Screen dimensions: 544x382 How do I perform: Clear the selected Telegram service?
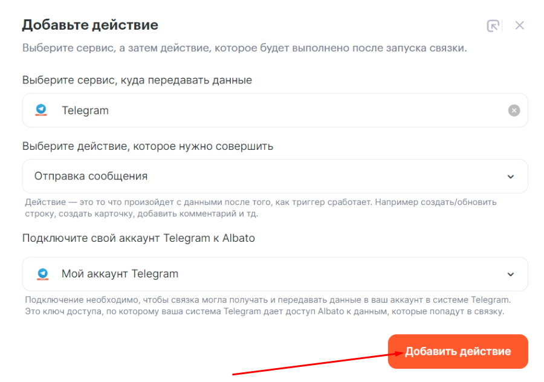(x=514, y=110)
